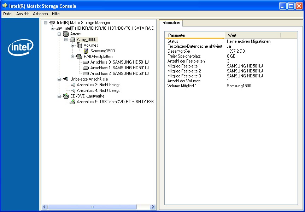Select Anschluss 0: SAMSUNG HD501LJ label
The width and height of the screenshot is (305, 212).
click(119, 62)
